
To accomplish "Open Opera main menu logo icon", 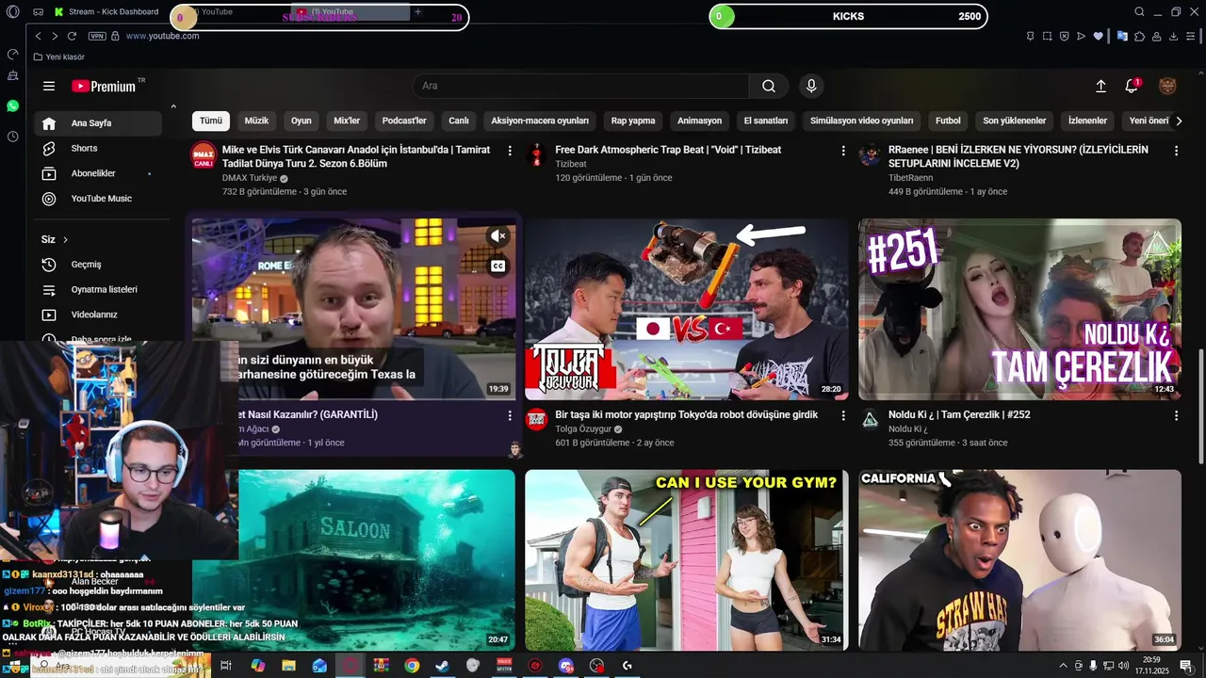I will (12, 12).
